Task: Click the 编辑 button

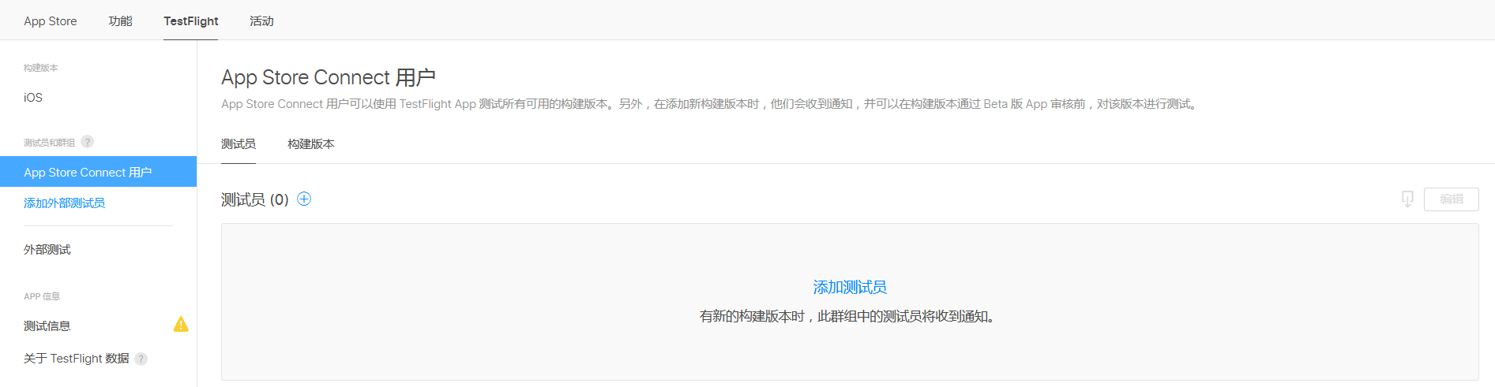Action: click(1452, 199)
